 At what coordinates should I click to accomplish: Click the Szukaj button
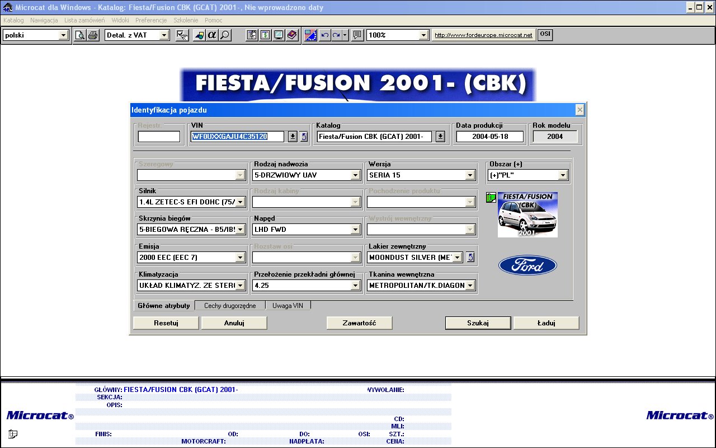[x=478, y=323]
